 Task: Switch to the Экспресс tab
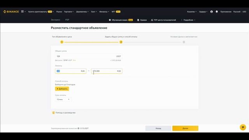(56, 20)
